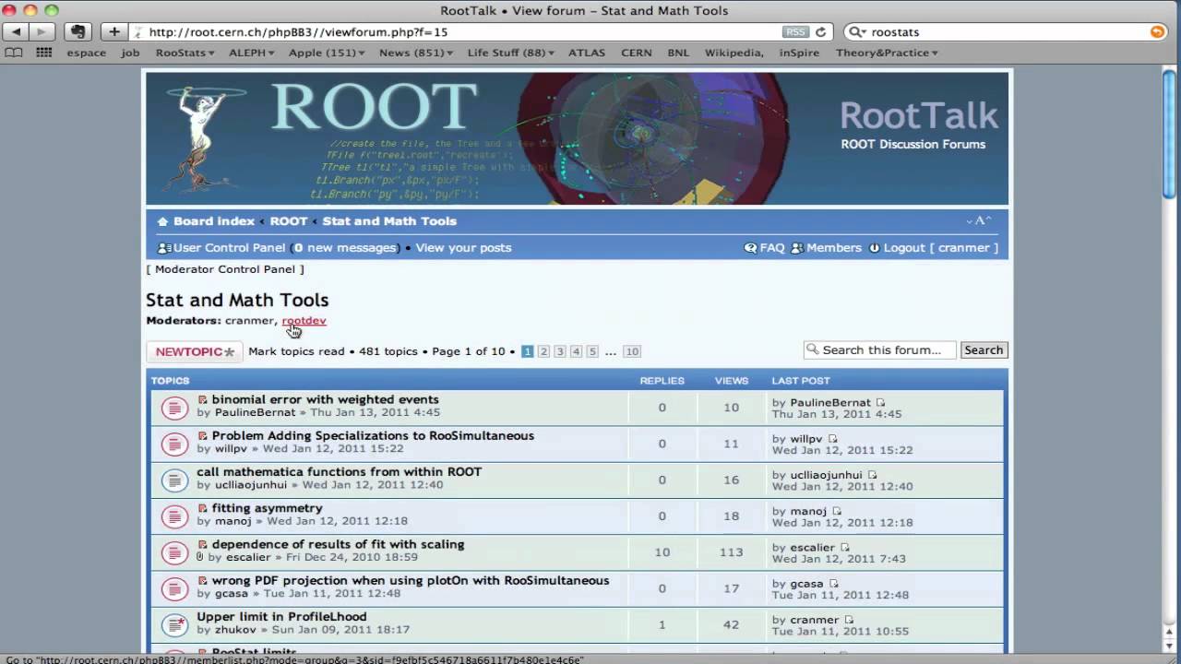Viewport: 1181px width, 664px height.
Task: Click the topic icon for wrong PDF projection row
Action: tap(174, 588)
